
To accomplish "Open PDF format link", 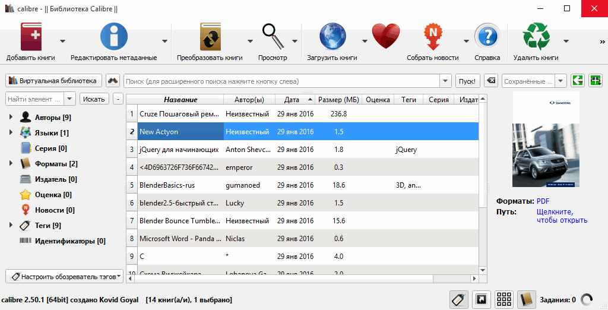I will (x=543, y=201).
